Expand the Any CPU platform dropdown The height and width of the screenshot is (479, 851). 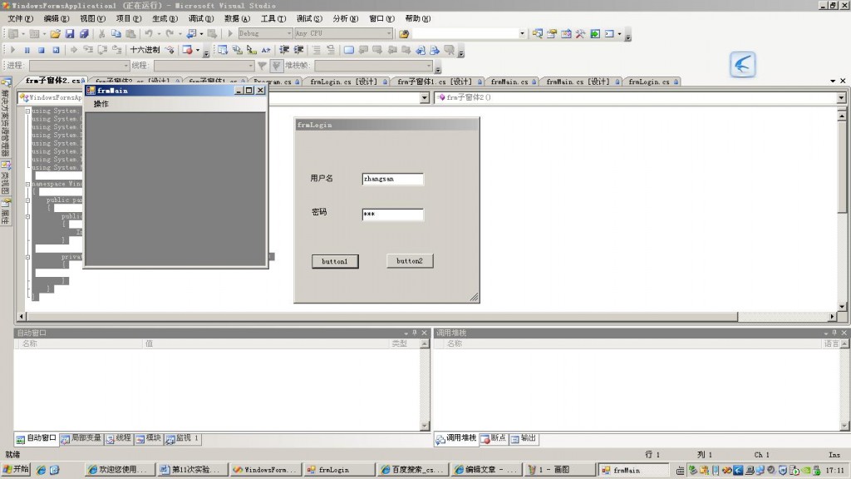[388, 34]
